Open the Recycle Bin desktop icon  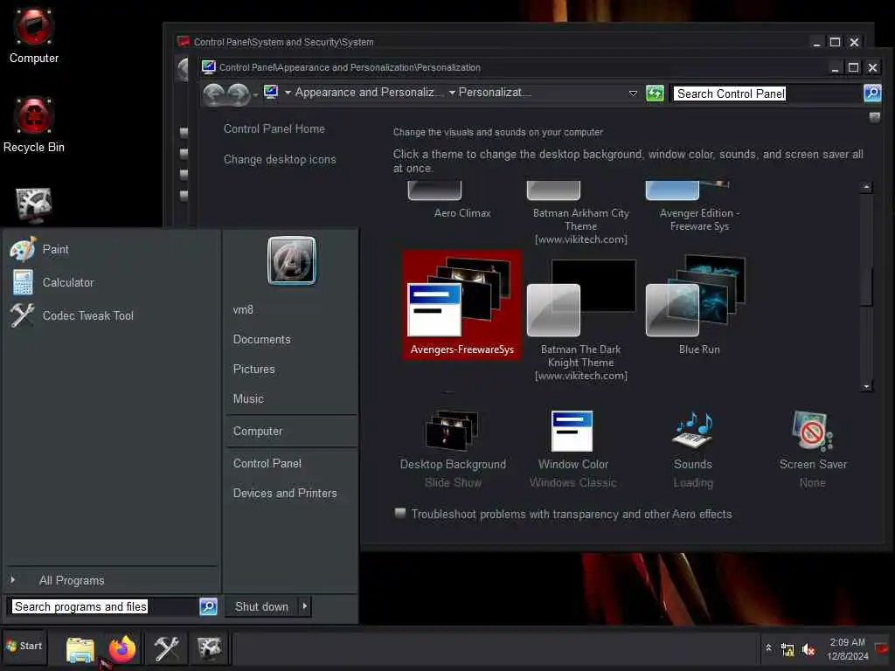point(34,126)
